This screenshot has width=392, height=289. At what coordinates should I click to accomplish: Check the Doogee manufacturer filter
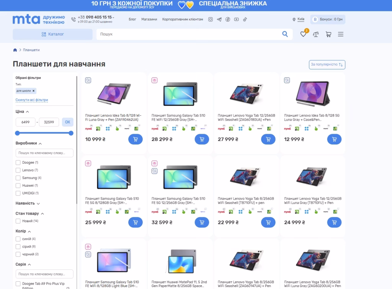[18, 163]
